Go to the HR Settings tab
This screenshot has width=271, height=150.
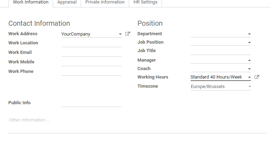click(x=145, y=2)
